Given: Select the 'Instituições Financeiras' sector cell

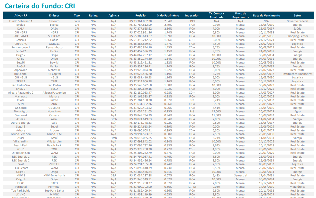Looking at the screenshot, I should click(x=297, y=74).
